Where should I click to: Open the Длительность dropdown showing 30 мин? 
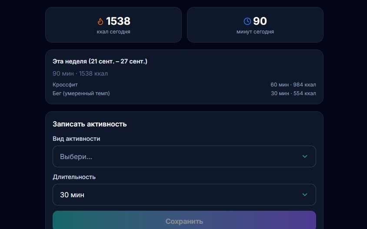[x=184, y=195]
